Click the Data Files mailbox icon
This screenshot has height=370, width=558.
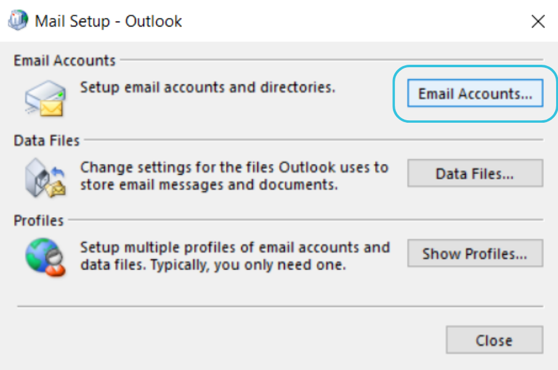coord(44,177)
